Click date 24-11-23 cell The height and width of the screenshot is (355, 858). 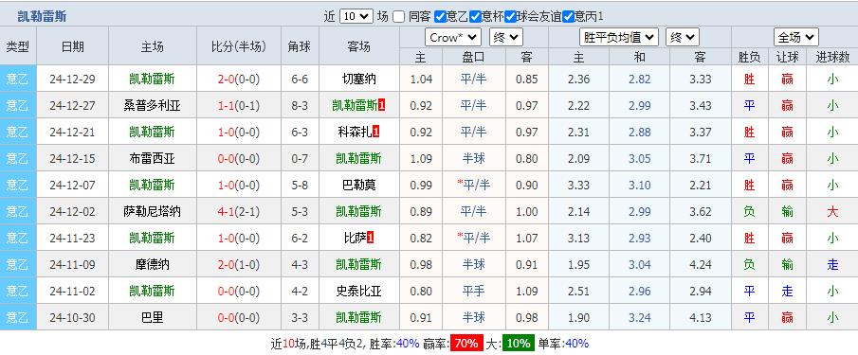pyautogui.click(x=72, y=238)
